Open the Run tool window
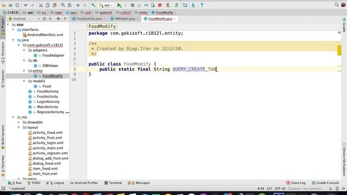Viewport: 347px width, 195px height. 15,183
